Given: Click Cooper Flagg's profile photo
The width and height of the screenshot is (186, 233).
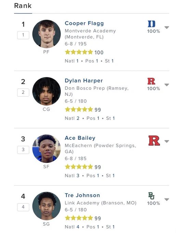Looking at the screenshot, I should (x=46, y=34).
